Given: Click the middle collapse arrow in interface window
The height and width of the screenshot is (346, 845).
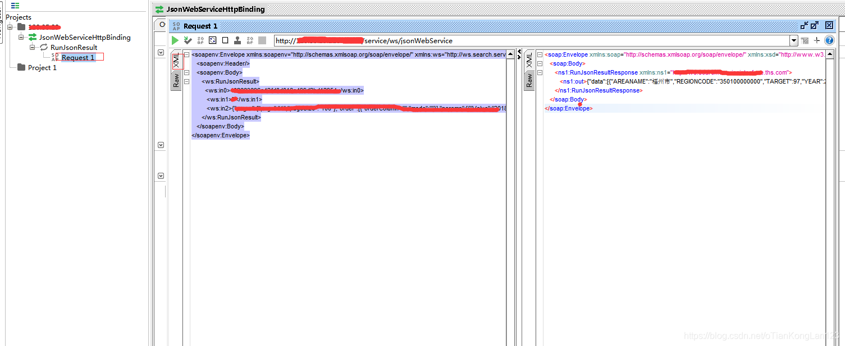Looking at the screenshot, I should tap(161, 145).
